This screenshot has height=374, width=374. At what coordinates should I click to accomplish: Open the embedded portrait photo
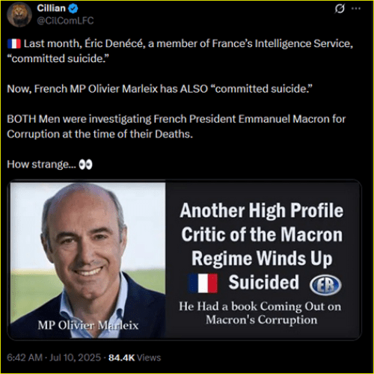pos(88,260)
